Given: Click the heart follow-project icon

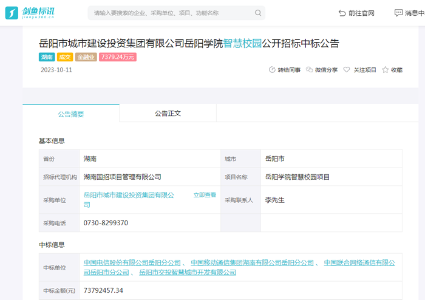Looking at the screenshot, I should click(x=347, y=70).
